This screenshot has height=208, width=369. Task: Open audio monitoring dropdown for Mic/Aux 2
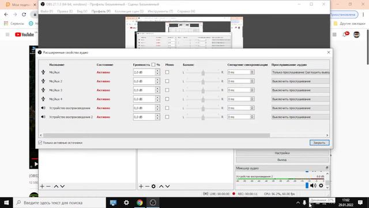click(300, 81)
